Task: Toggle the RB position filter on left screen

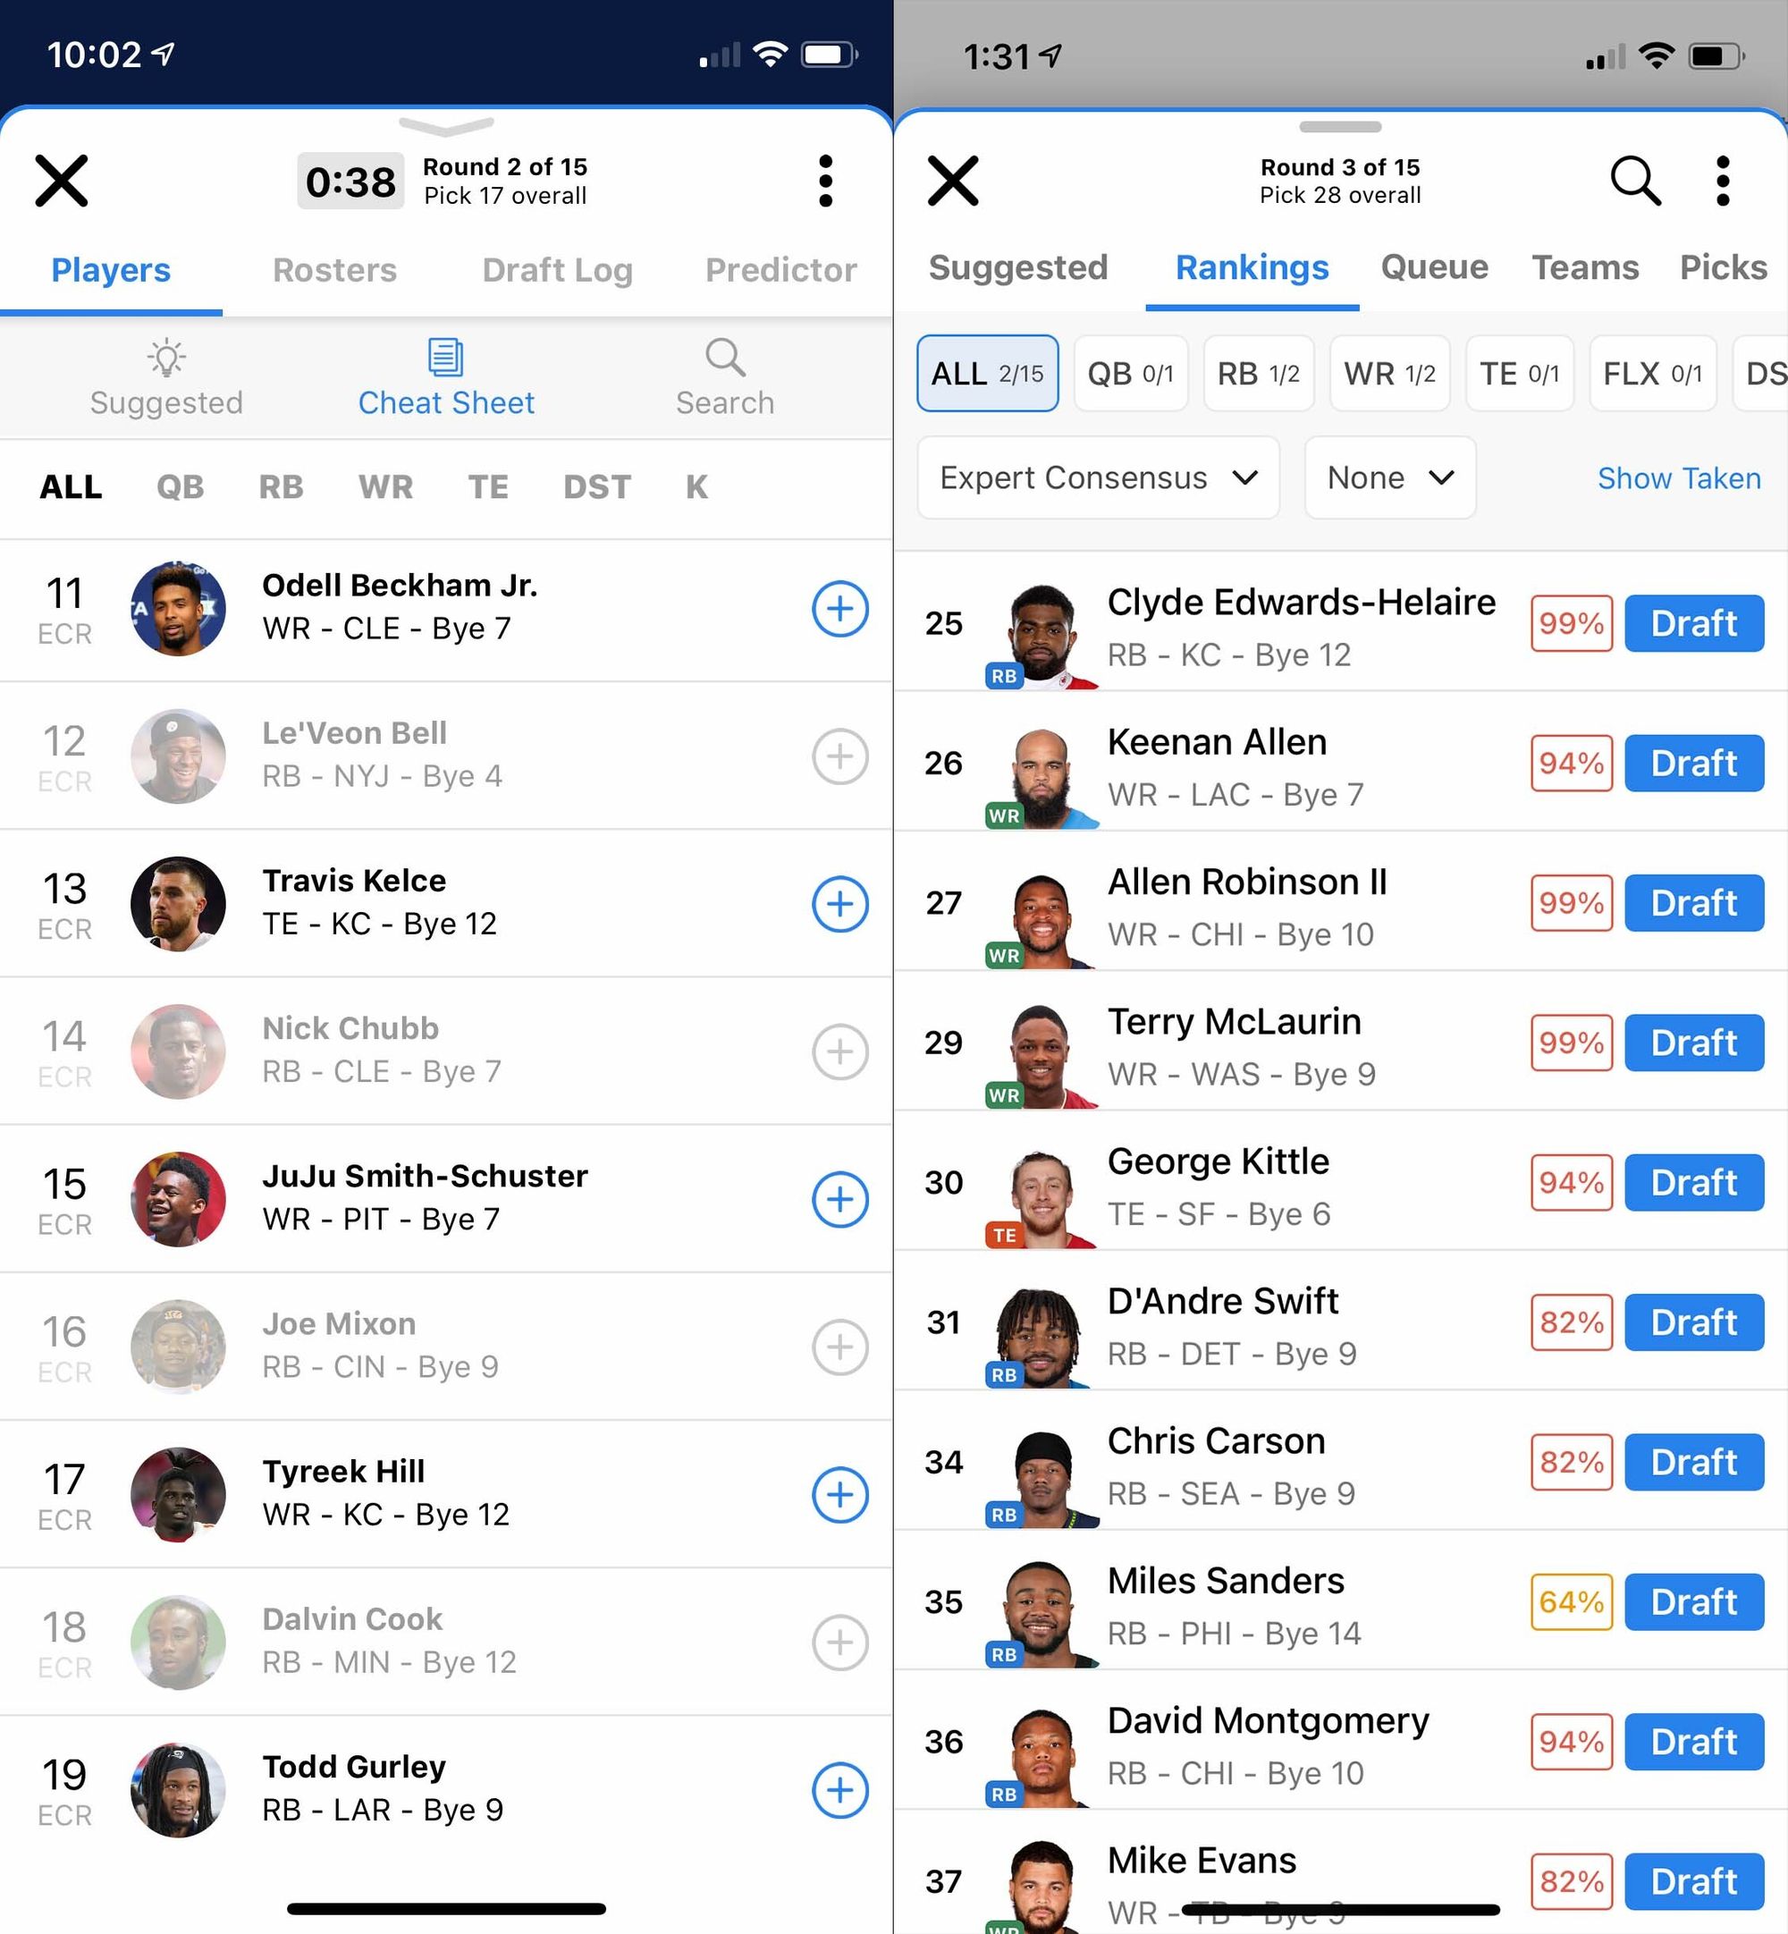Action: click(x=278, y=488)
